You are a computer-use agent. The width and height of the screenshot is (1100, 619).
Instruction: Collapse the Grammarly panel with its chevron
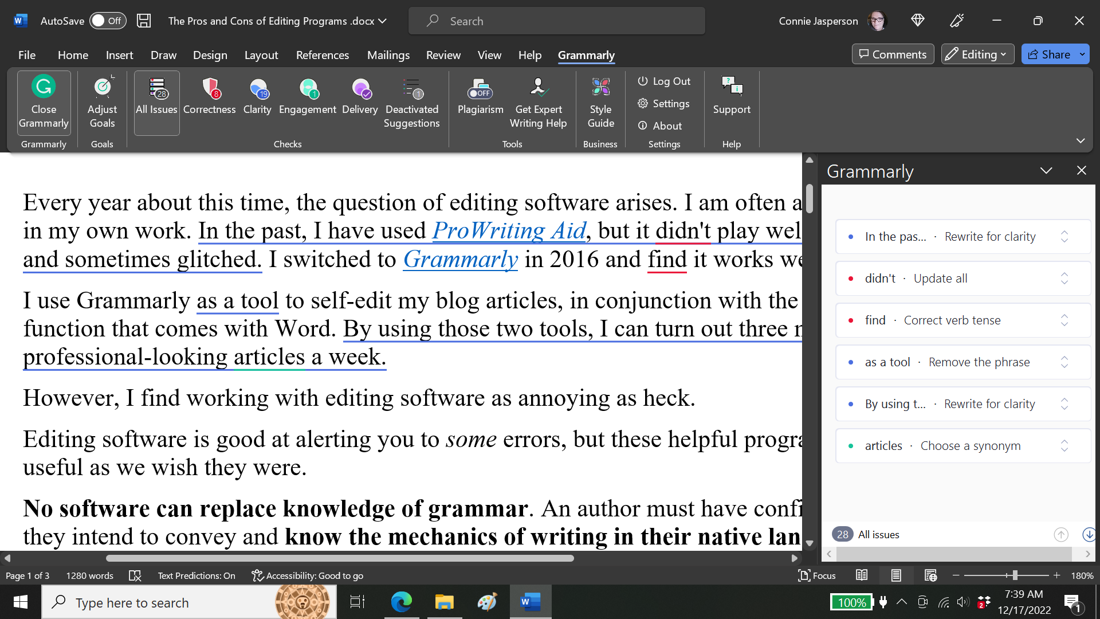1047,170
